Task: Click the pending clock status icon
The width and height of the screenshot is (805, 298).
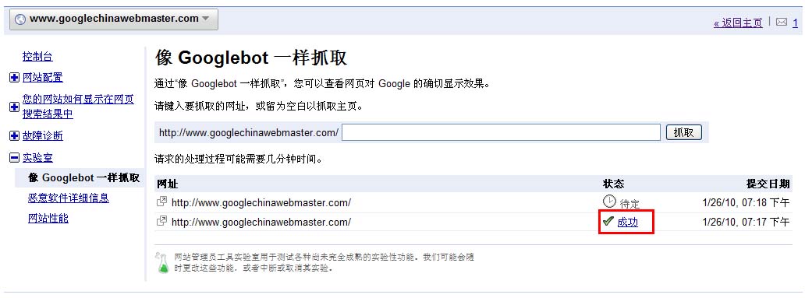Action: coord(609,202)
